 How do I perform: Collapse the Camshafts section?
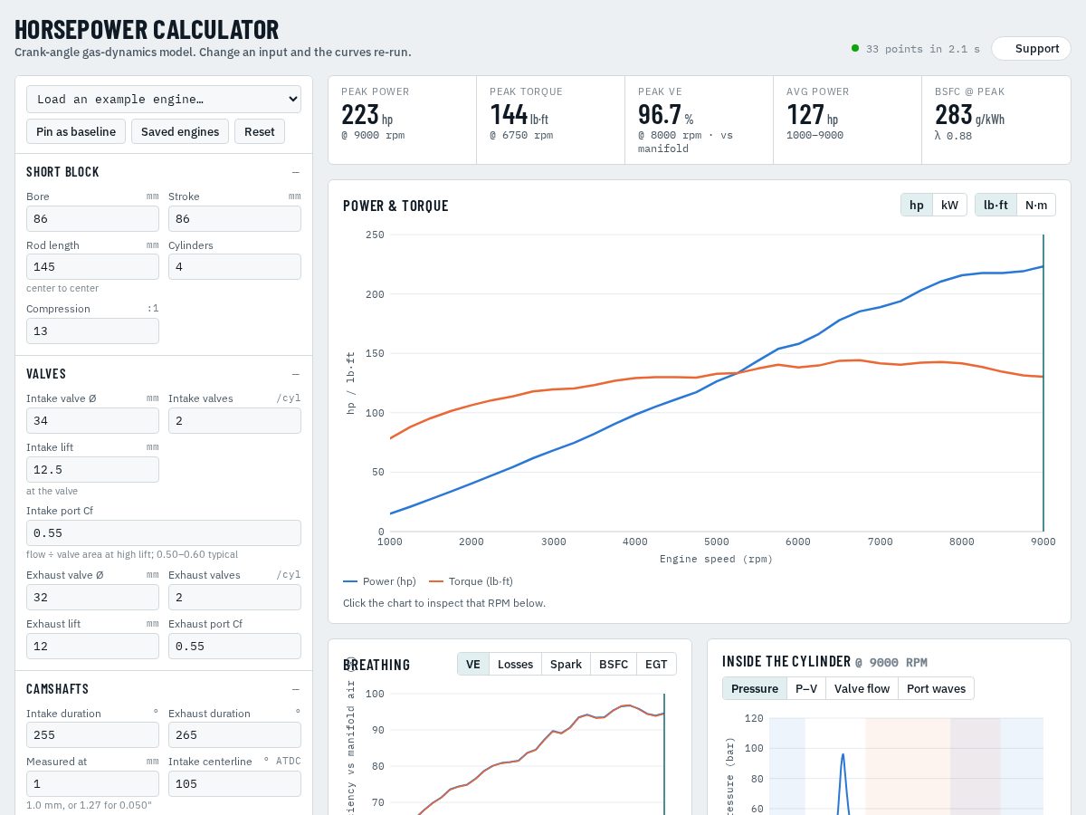295,689
